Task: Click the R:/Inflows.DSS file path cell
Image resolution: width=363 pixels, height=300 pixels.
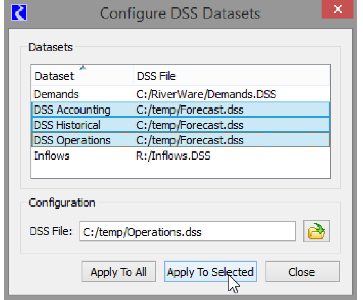Action: pyautogui.click(x=173, y=156)
